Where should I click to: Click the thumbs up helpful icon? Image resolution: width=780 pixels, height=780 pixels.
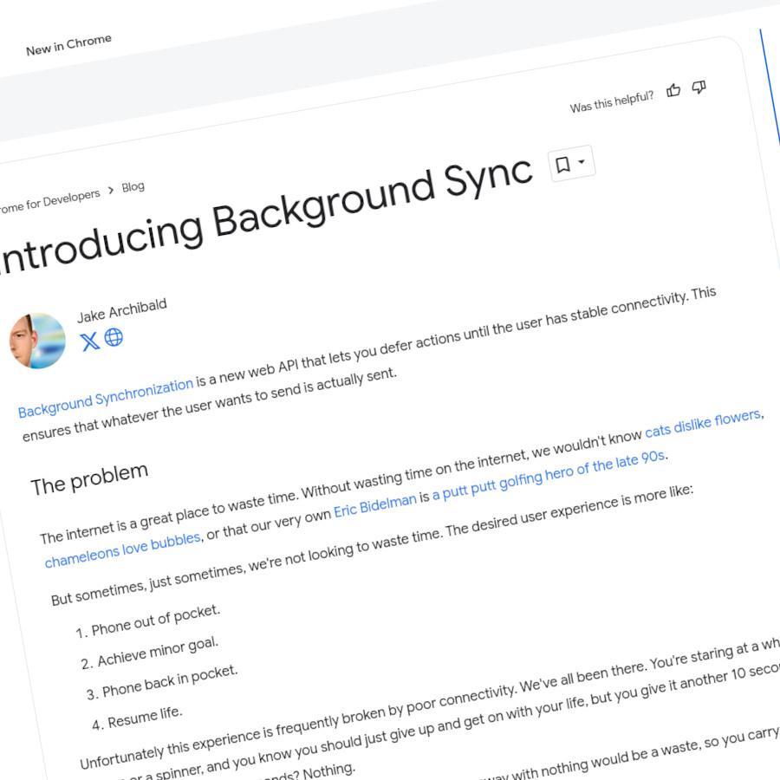pos(673,90)
